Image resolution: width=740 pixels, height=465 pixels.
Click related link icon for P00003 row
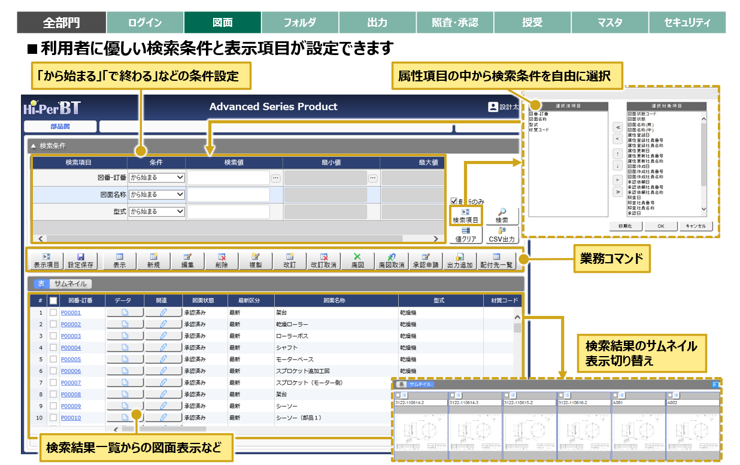(163, 336)
